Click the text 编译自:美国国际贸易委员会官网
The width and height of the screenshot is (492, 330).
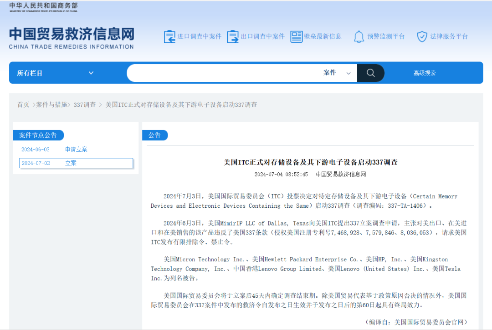[416, 322]
